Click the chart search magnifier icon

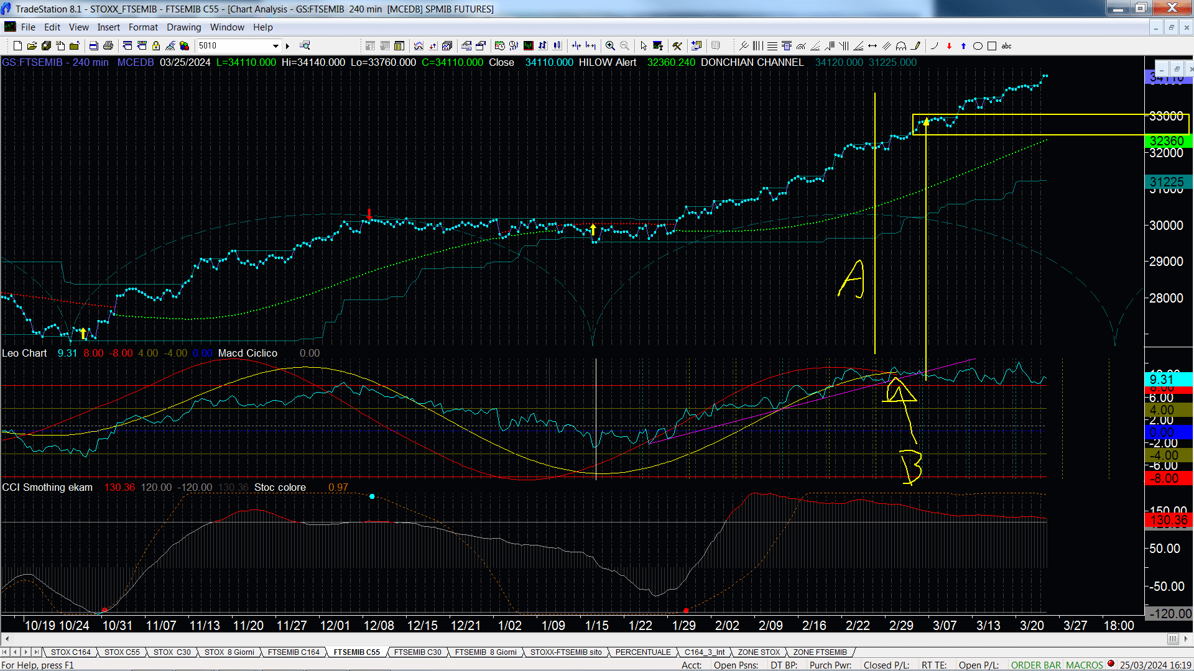click(305, 46)
